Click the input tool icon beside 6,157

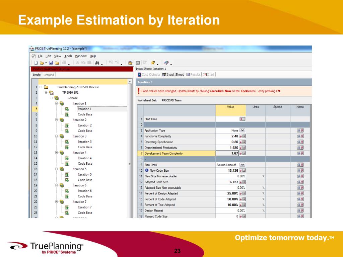(x=243, y=182)
